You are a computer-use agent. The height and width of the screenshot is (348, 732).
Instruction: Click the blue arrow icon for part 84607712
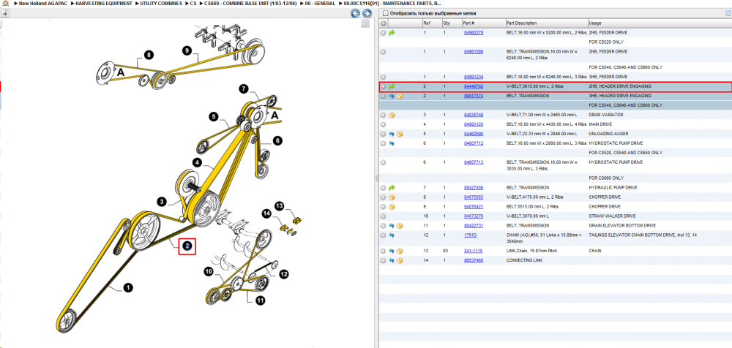coord(392,143)
